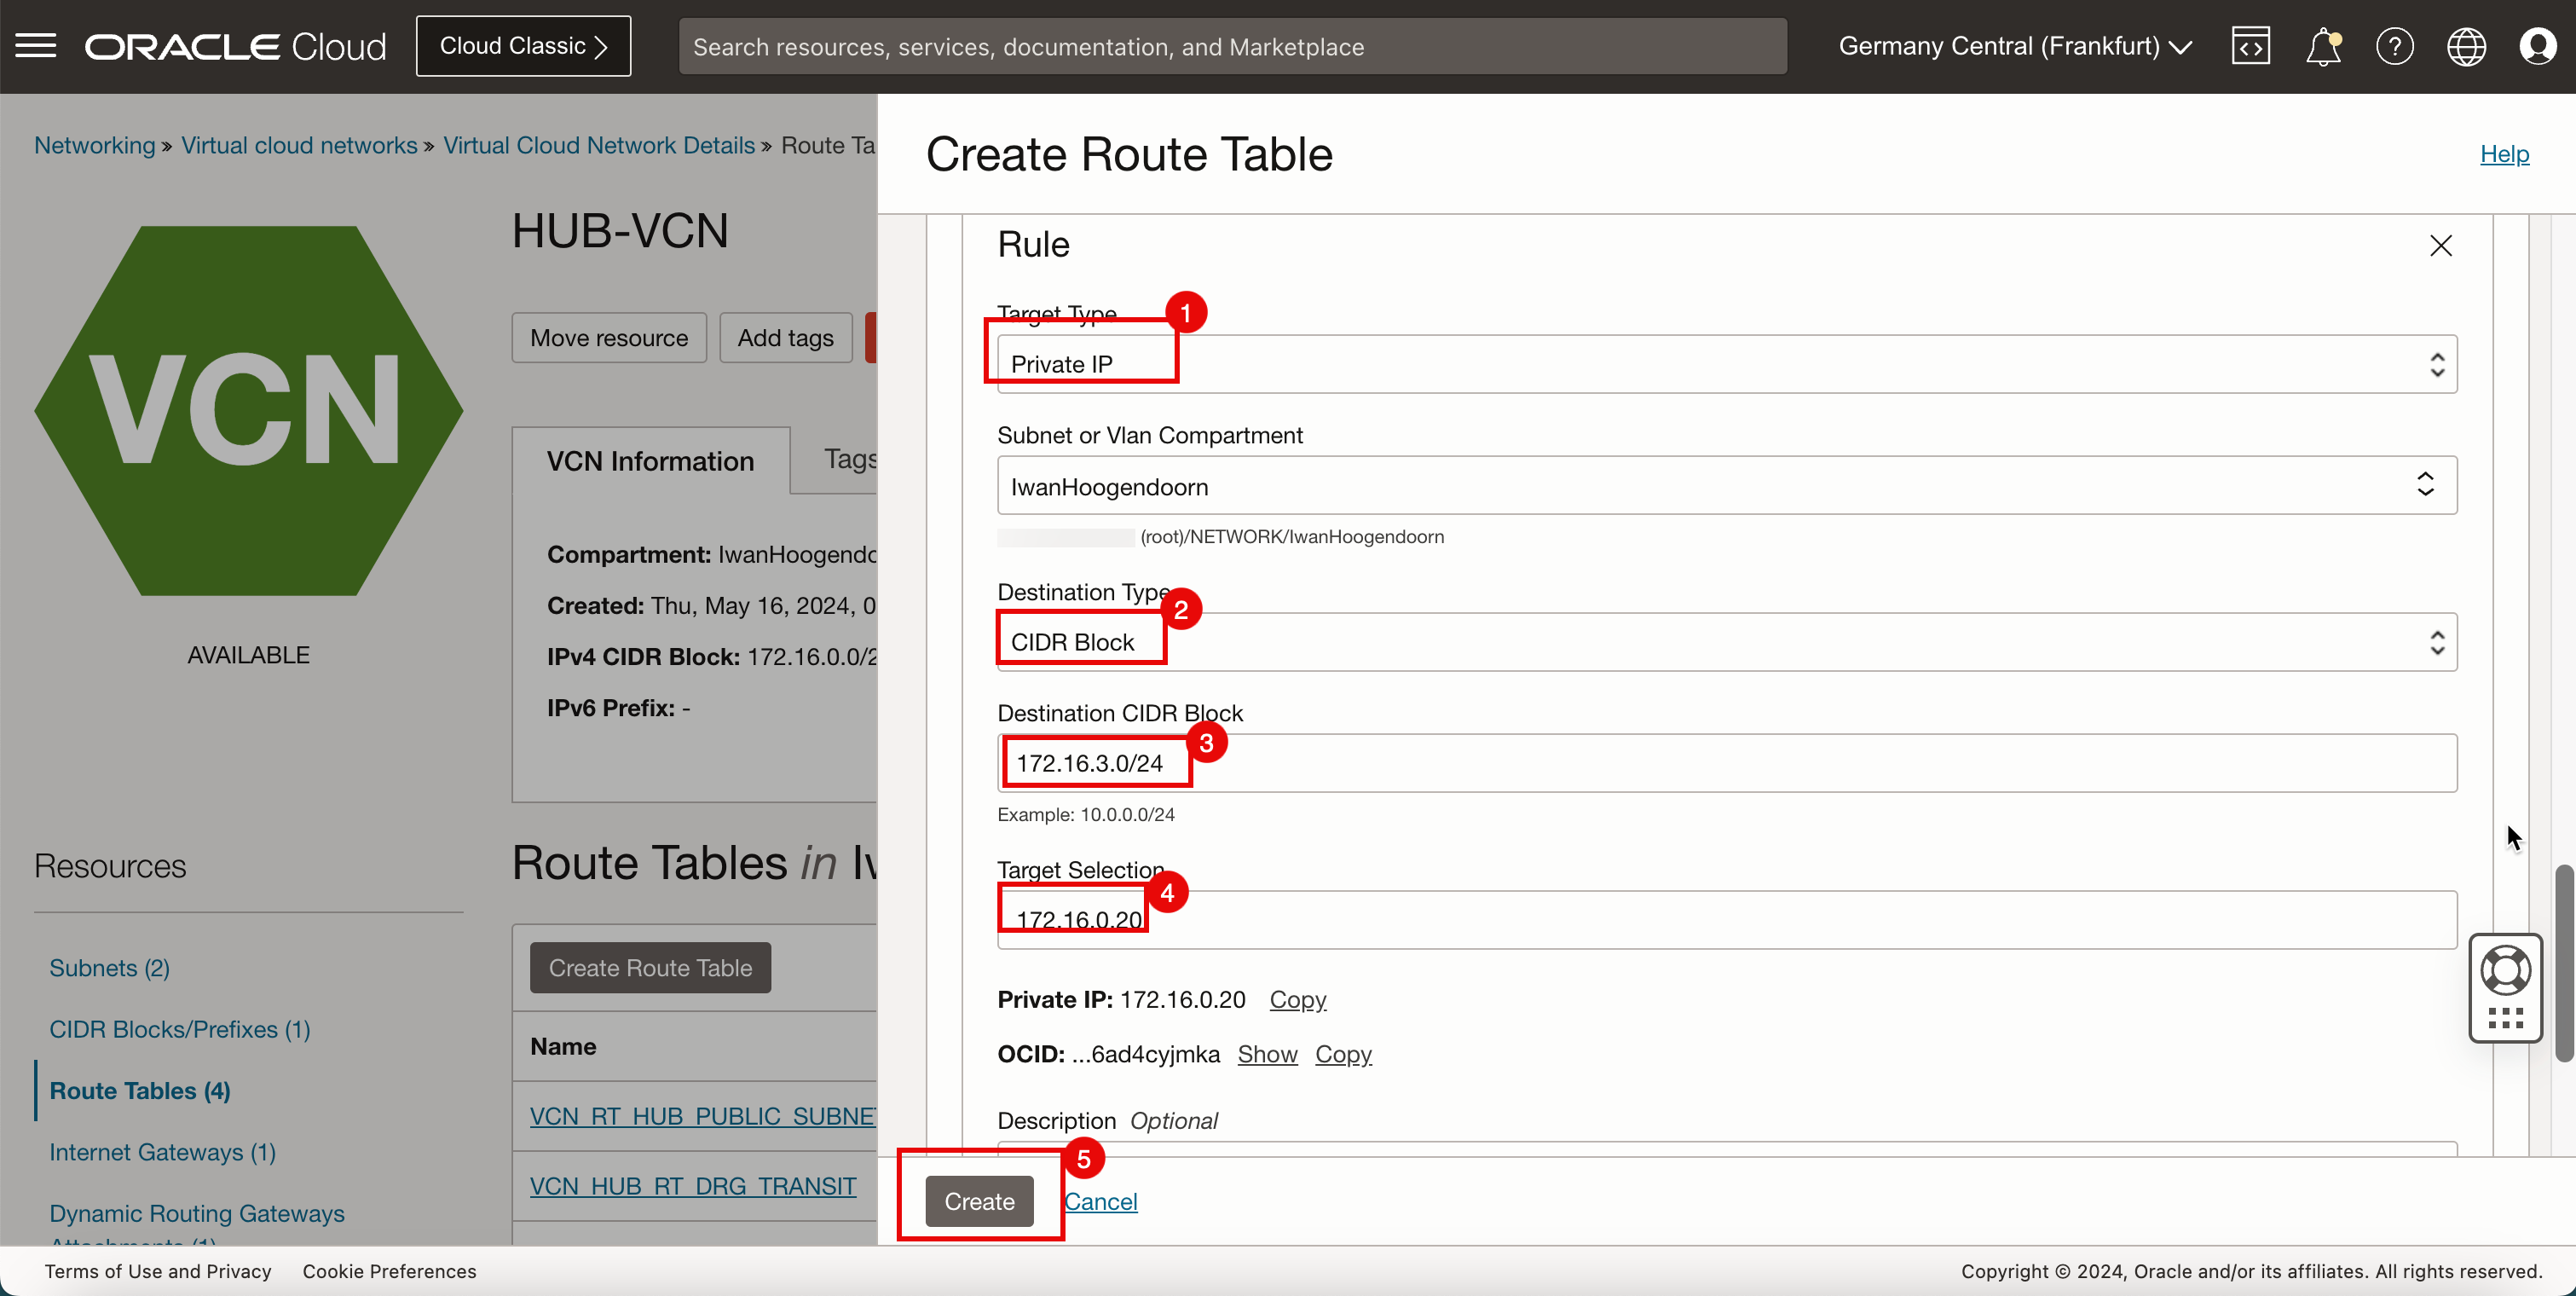Click the Cloud Shell terminal icon

click(2250, 44)
